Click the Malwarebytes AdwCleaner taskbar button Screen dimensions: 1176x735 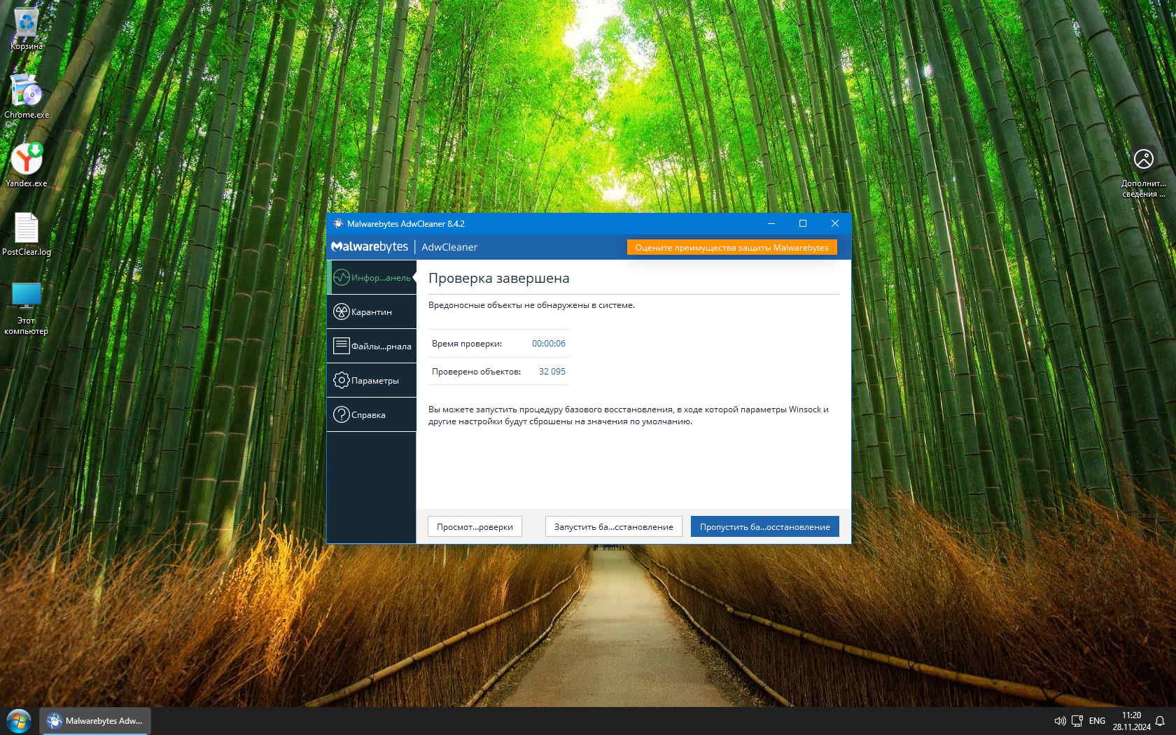94,721
